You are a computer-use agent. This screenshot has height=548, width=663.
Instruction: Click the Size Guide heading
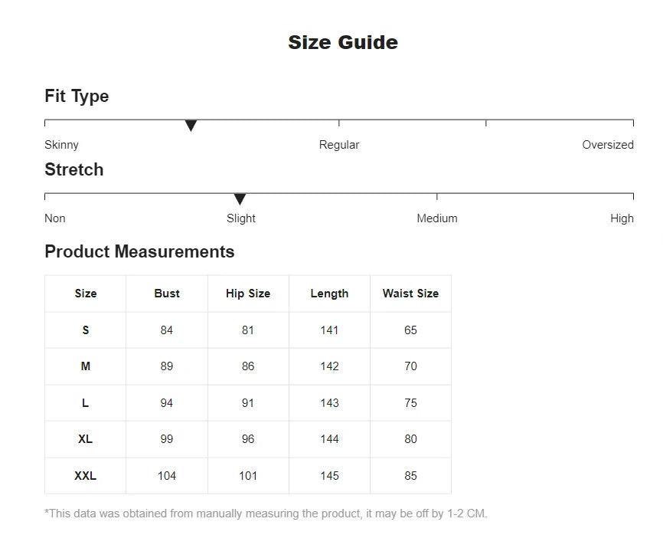coord(343,42)
